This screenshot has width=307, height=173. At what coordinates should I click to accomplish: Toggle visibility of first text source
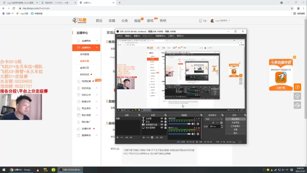click(x=162, y=118)
